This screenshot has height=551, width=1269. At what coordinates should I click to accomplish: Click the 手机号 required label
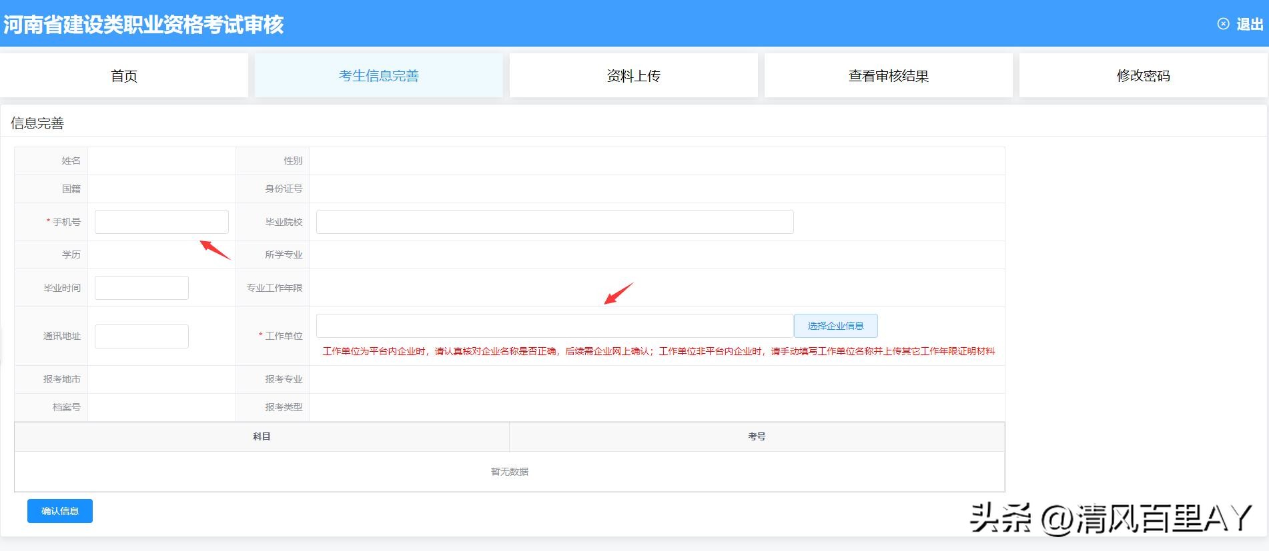tap(64, 222)
